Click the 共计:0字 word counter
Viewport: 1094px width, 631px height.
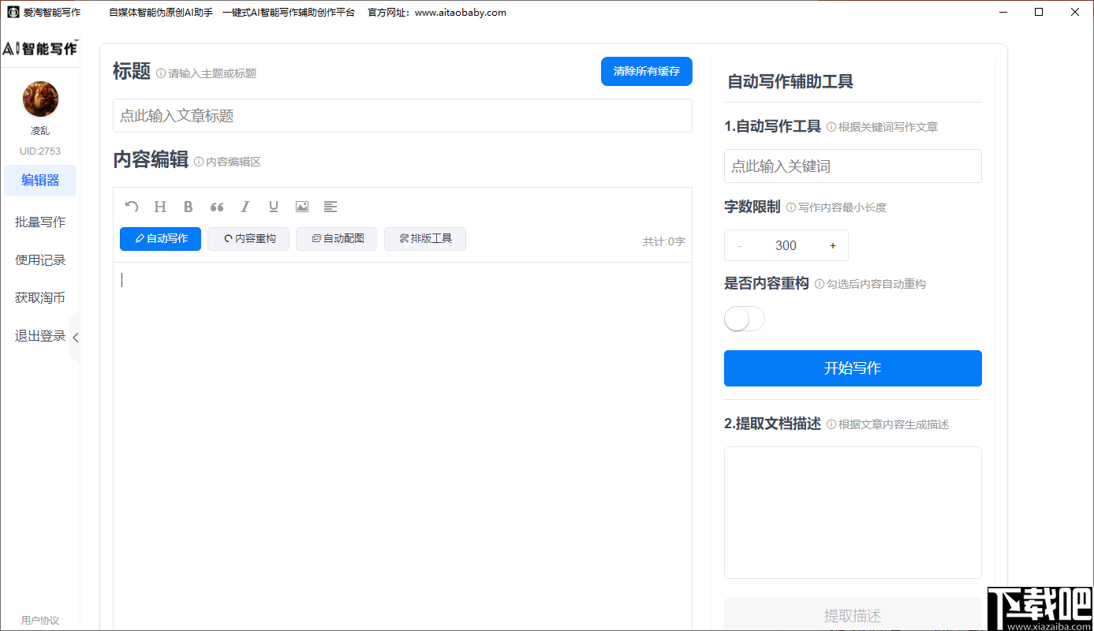[663, 241]
